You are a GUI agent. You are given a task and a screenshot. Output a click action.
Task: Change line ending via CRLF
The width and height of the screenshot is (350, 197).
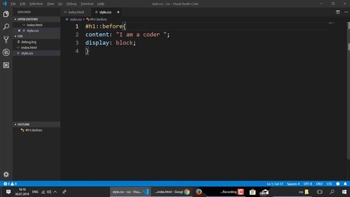tap(319, 184)
